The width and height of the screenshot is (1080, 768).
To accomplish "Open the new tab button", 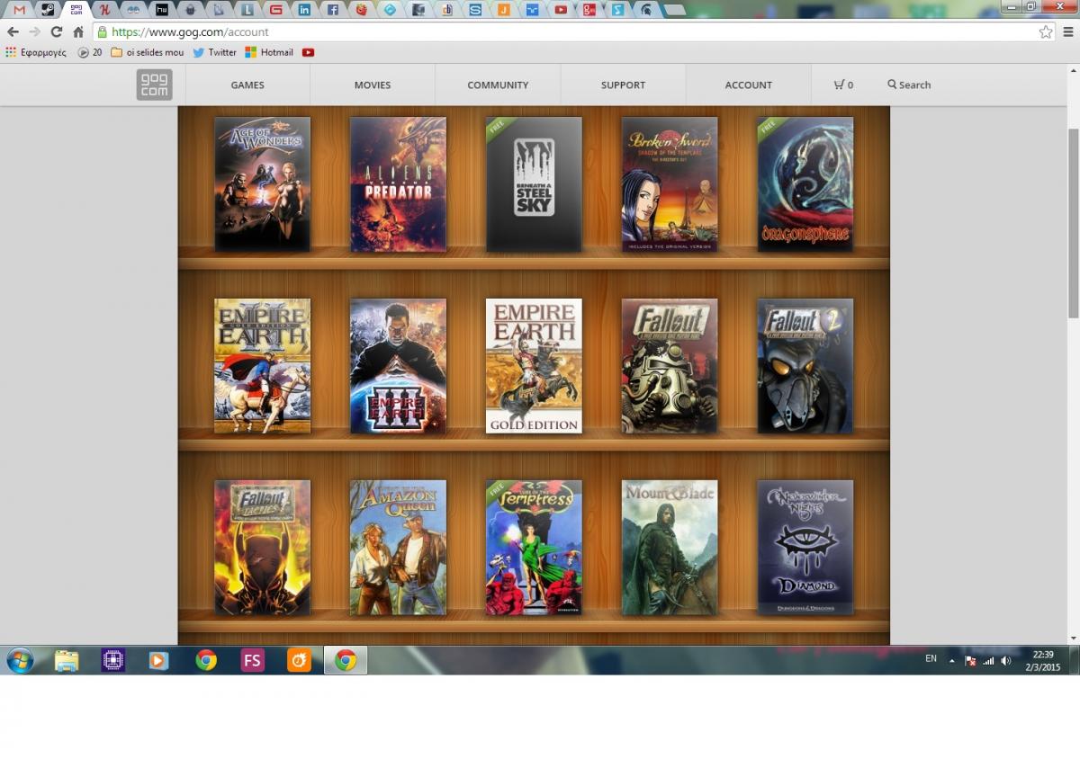I will coord(674,10).
